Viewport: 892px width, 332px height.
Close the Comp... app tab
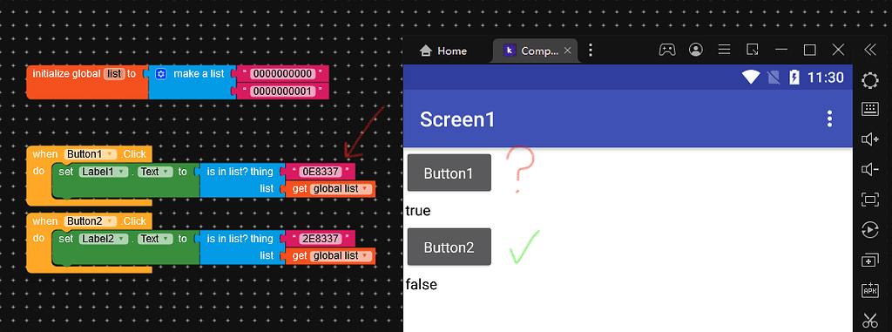coord(567,51)
